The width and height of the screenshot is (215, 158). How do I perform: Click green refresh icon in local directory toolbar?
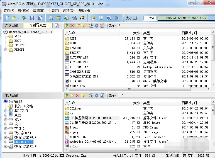point(102,96)
